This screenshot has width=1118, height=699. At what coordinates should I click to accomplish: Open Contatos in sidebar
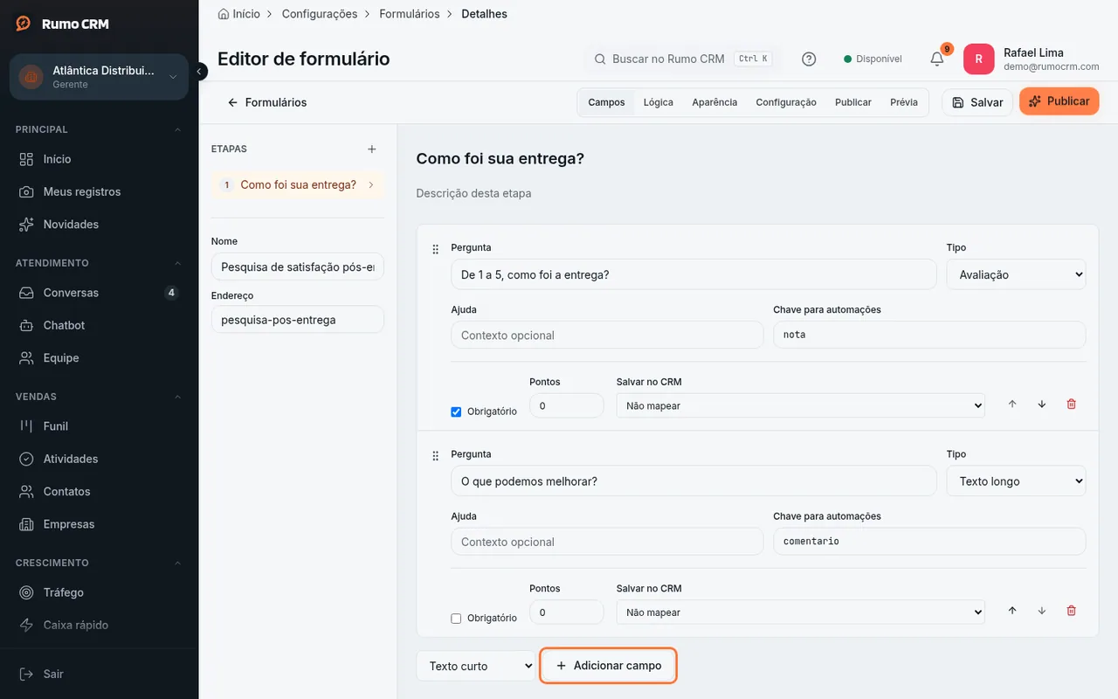pyautogui.click(x=100, y=492)
